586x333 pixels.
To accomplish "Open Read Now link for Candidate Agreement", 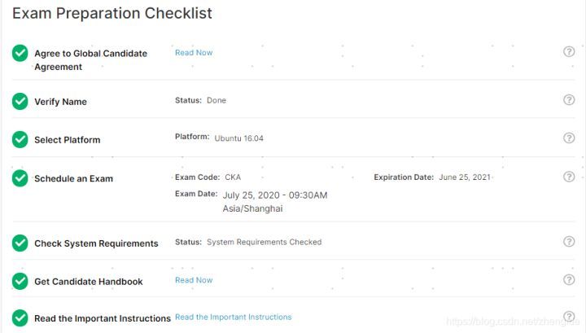I will pyautogui.click(x=194, y=53).
